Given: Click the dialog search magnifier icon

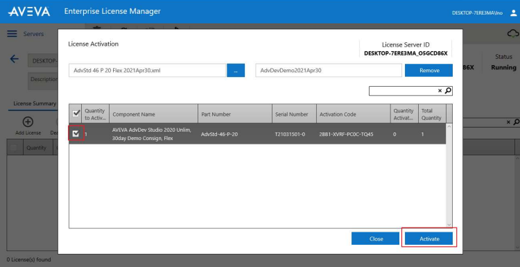Looking at the screenshot, I should (x=448, y=91).
